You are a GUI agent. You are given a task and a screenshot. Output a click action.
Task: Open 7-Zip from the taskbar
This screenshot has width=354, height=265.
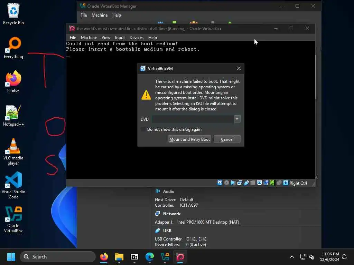click(134, 257)
